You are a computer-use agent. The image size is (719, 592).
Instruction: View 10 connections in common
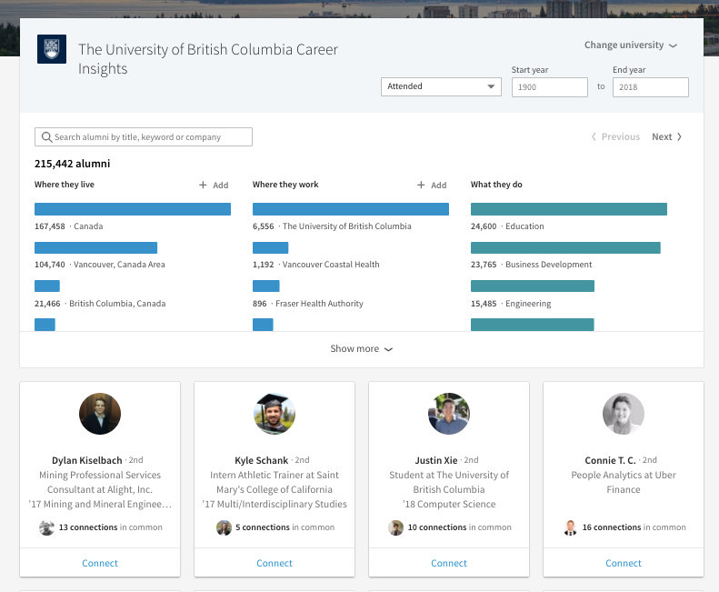tap(459, 527)
